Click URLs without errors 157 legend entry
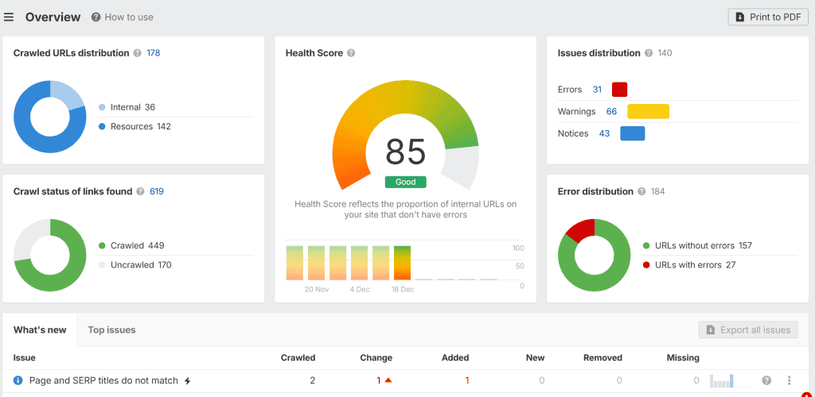The image size is (815, 397). pos(697,245)
